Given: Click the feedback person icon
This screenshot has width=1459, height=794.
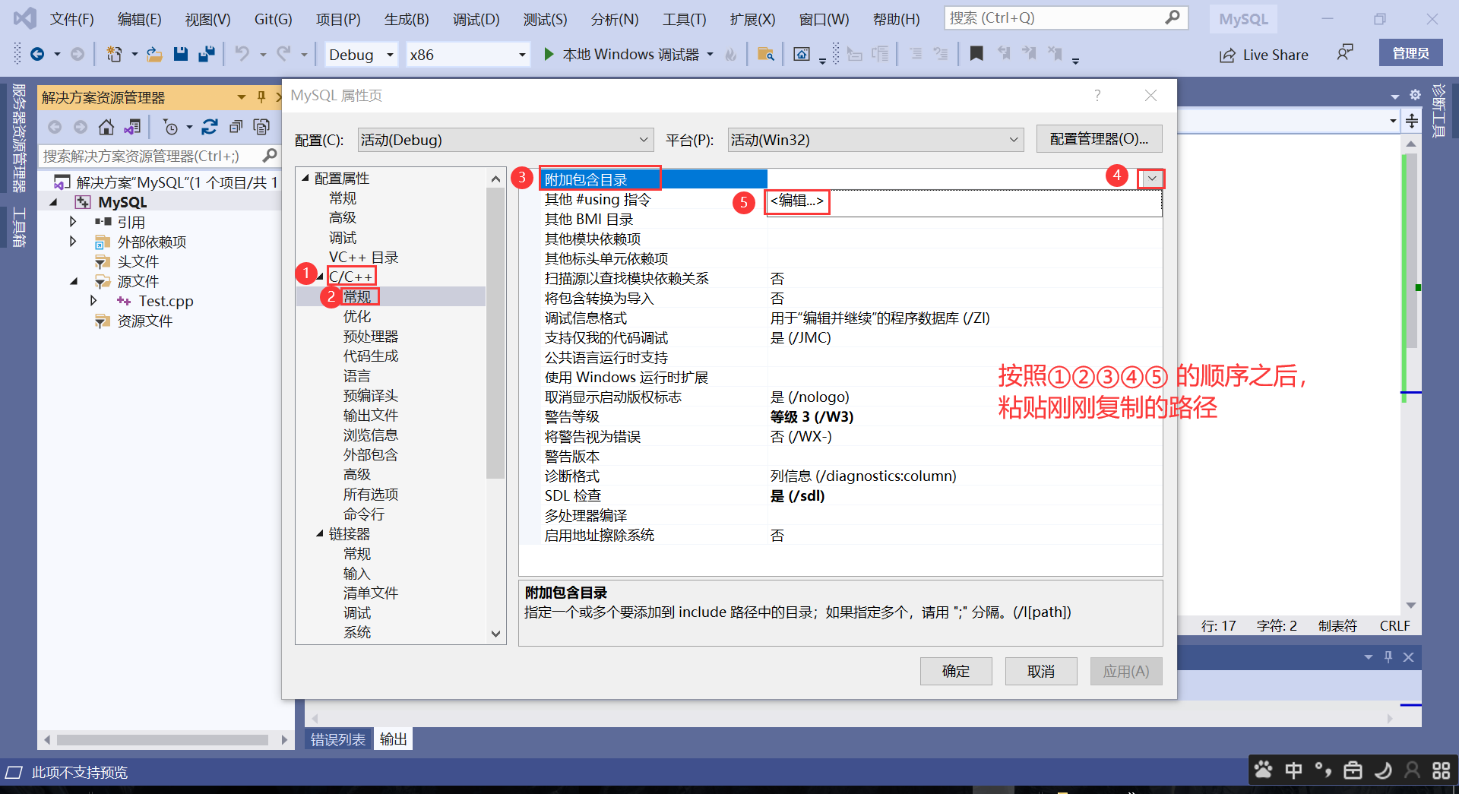Looking at the screenshot, I should 1345,52.
